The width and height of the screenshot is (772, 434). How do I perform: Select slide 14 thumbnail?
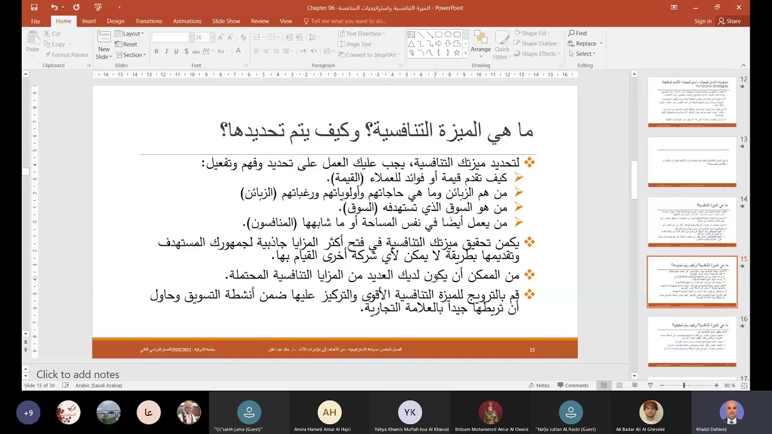tap(692, 222)
